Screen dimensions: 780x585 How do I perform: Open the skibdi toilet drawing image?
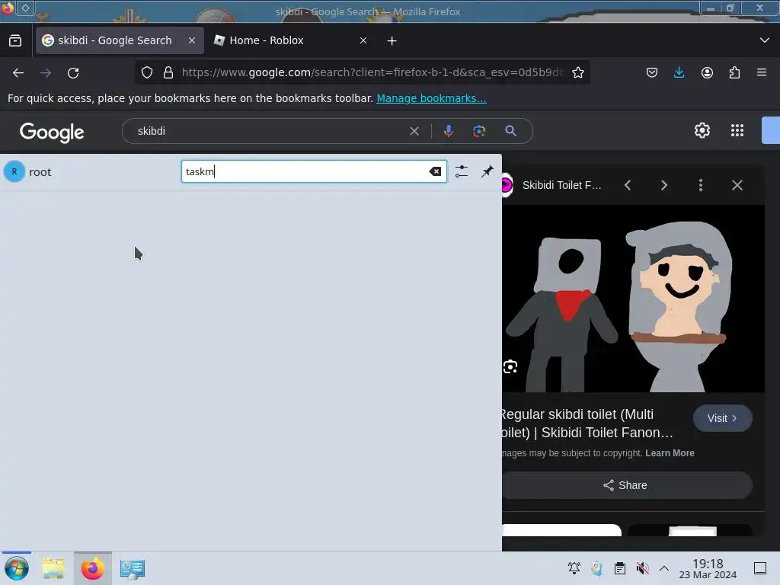[633, 299]
